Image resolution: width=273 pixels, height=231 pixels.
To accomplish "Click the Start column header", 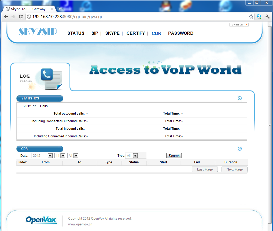I will 163,162.
